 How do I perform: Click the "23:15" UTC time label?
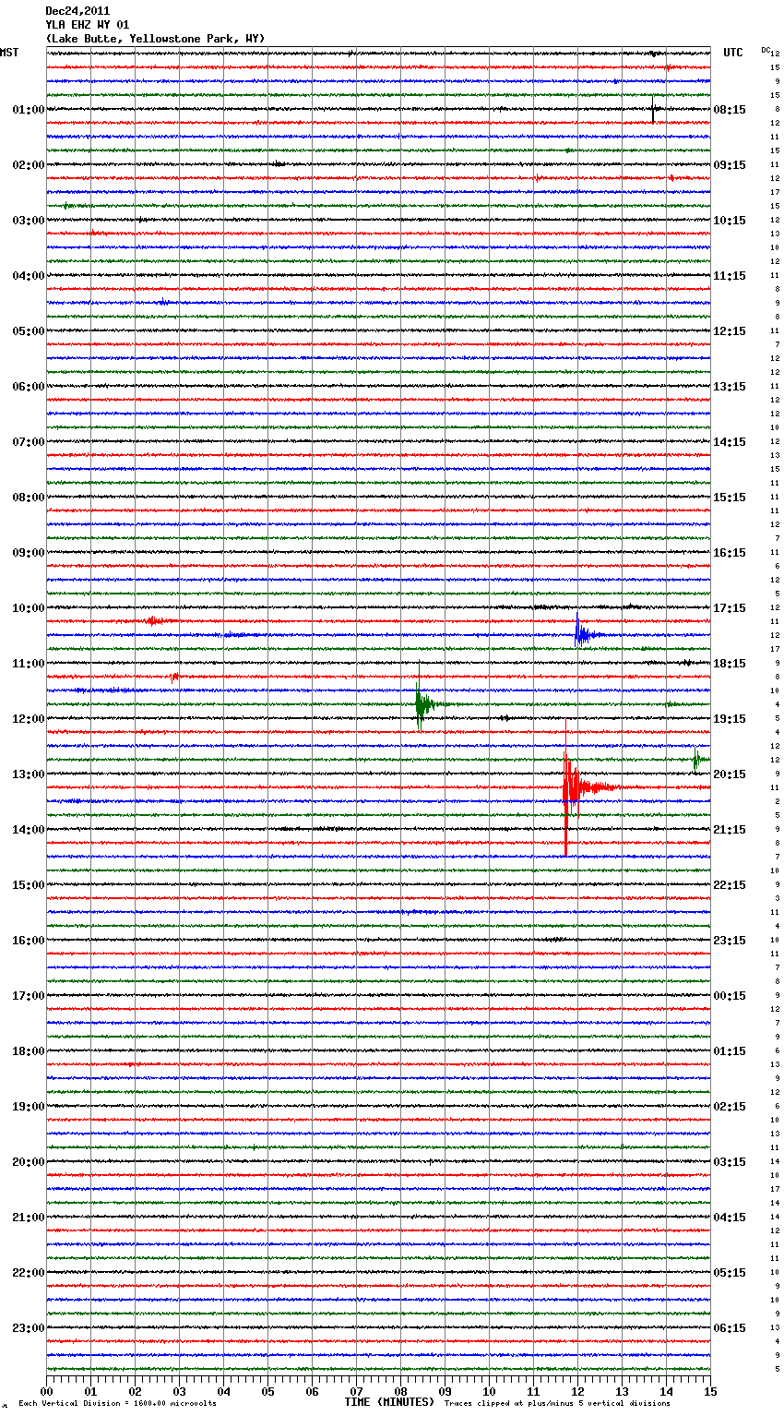pyautogui.click(x=730, y=941)
